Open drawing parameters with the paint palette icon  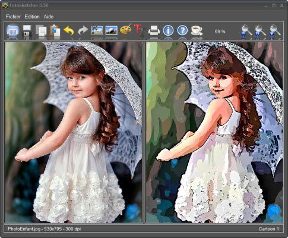[125, 29]
